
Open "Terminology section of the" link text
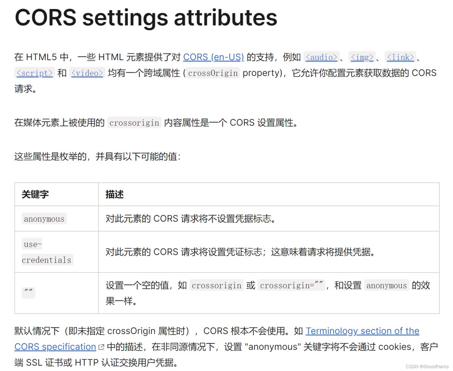(x=362, y=331)
